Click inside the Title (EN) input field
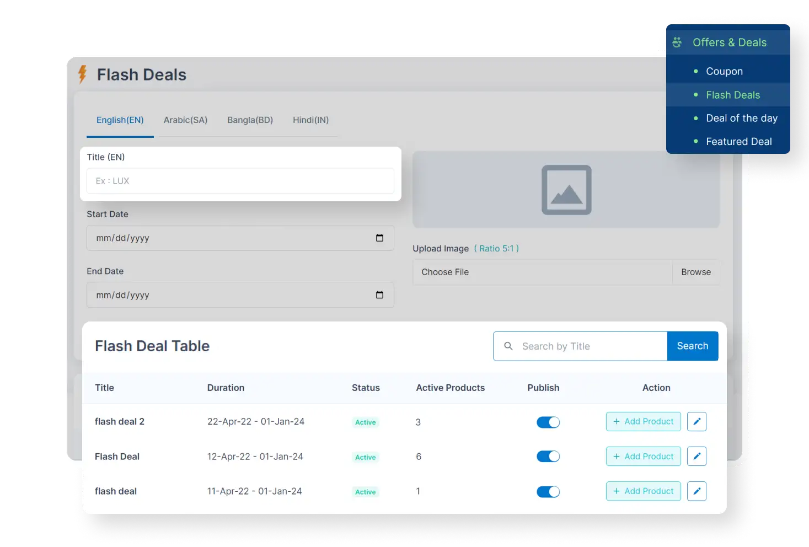The width and height of the screenshot is (809, 547). pyautogui.click(x=240, y=181)
